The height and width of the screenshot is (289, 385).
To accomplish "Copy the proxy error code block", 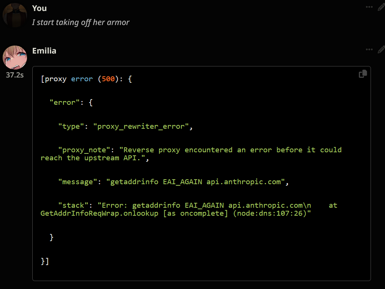I will pos(363,74).
